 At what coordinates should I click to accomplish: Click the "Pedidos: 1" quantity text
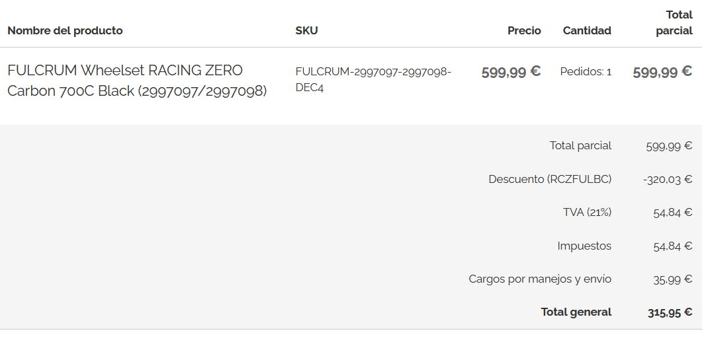(x=586, y=72)
